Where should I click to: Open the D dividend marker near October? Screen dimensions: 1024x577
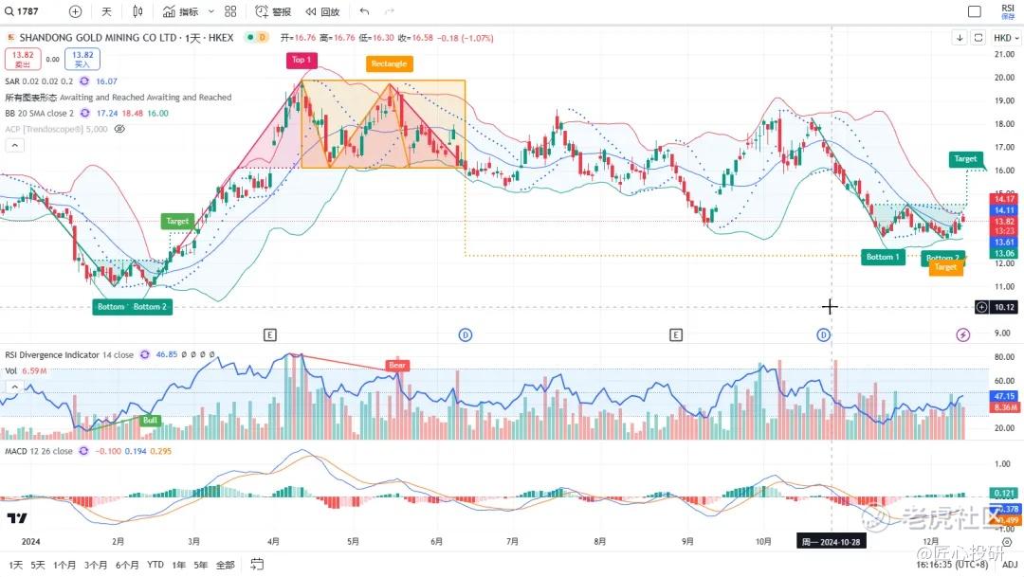click(x=824, y=334)
